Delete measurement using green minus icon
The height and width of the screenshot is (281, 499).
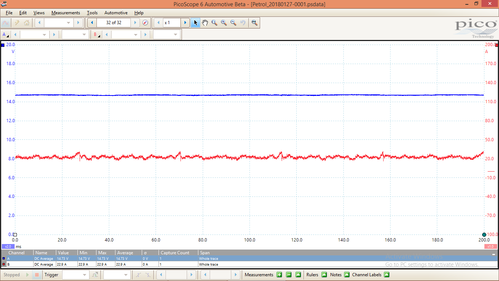289,275
